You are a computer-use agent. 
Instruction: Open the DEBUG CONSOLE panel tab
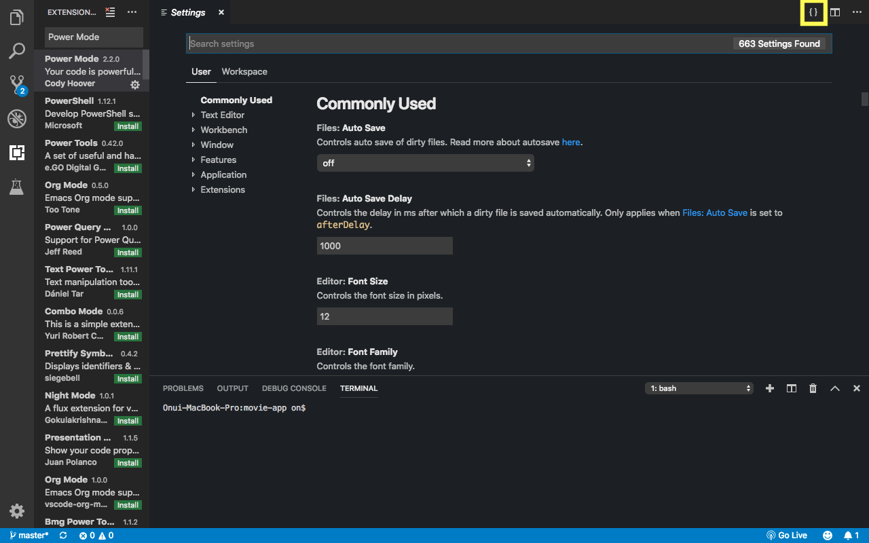(x=294, y=388)
